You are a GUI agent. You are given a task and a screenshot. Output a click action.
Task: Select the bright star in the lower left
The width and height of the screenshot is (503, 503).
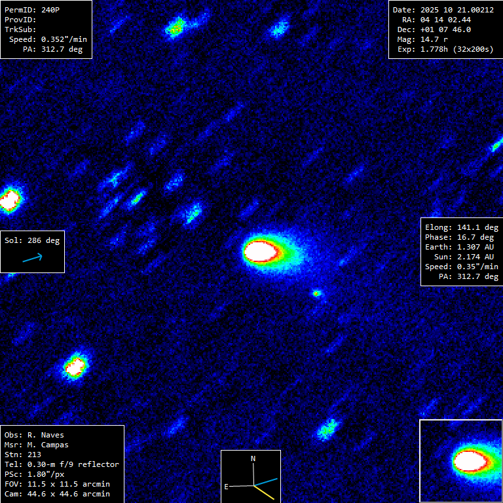75,367
